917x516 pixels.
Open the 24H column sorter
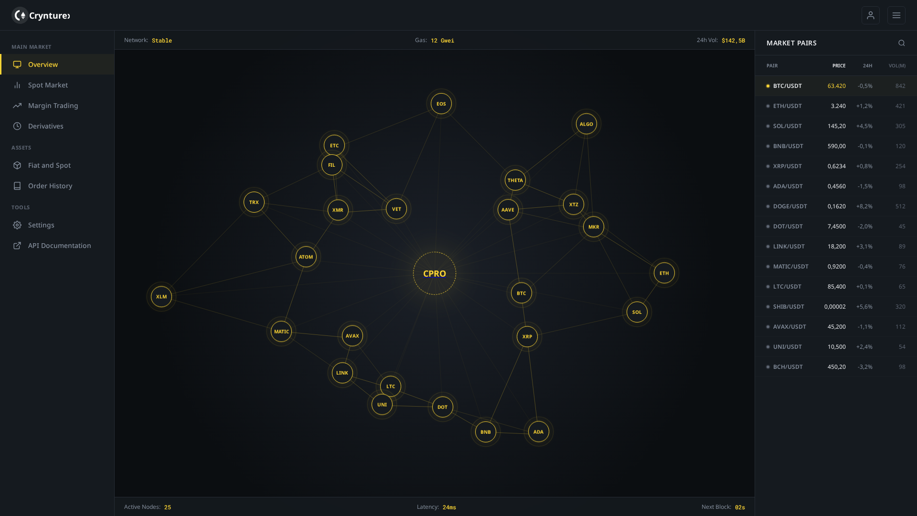868,65
